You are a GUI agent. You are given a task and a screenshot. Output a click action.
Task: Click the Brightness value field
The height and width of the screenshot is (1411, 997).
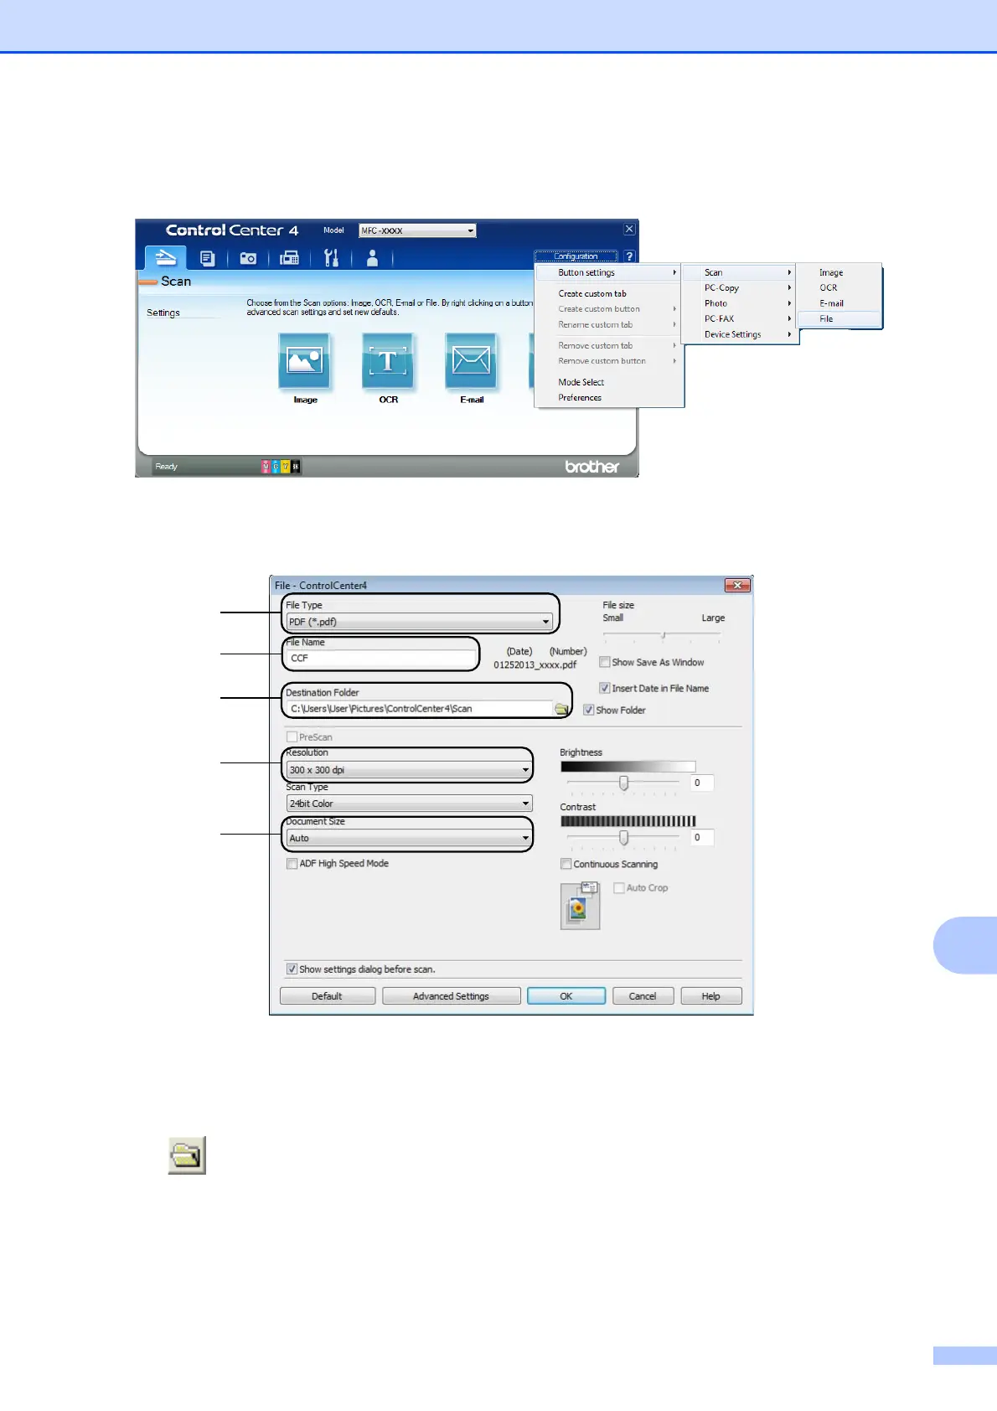[701, 783]
